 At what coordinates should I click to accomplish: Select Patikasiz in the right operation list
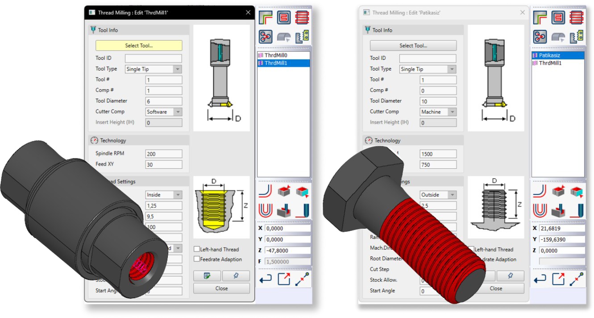[558, 56]
